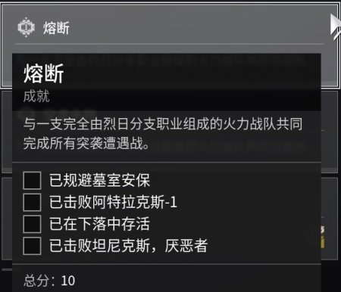The width and height of the screenshot is (341, 292).
Task: Toggle the 已规避墓室安保 checkbox
Action: [x=32, y=180]
